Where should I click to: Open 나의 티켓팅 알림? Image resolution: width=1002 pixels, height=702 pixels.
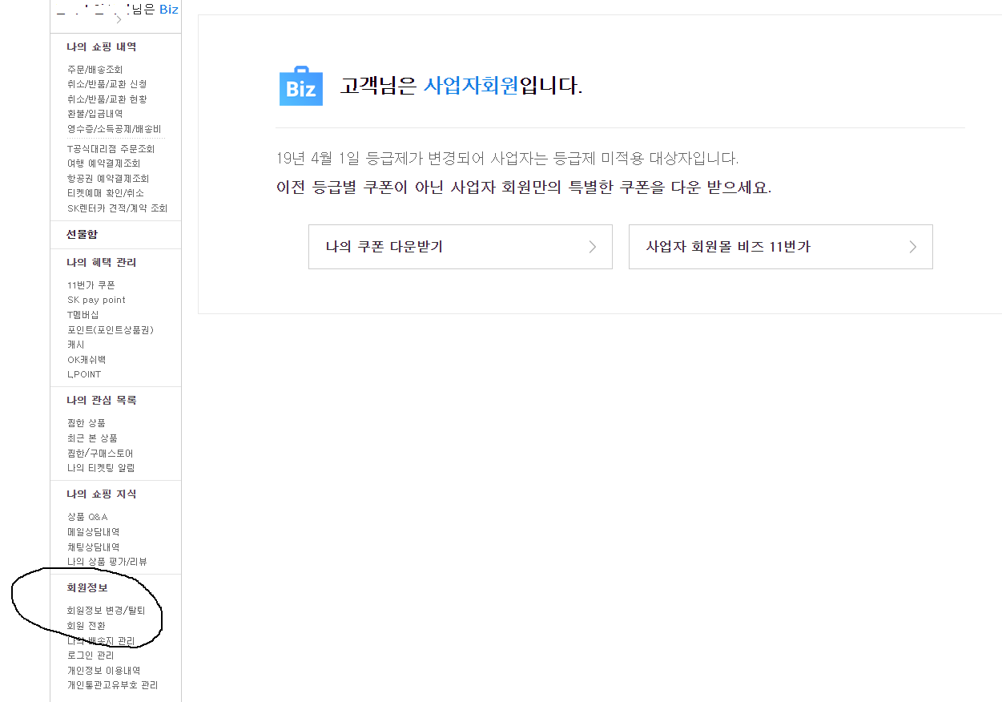(x=101, y=468)
